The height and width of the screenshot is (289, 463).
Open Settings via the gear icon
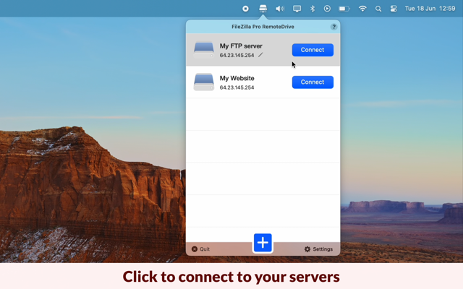pos(318,249)
